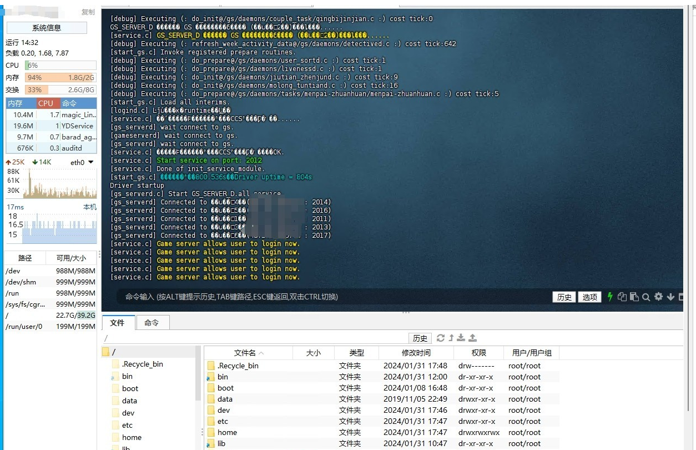Select etc folder in directory tree

tap(128, 425)
